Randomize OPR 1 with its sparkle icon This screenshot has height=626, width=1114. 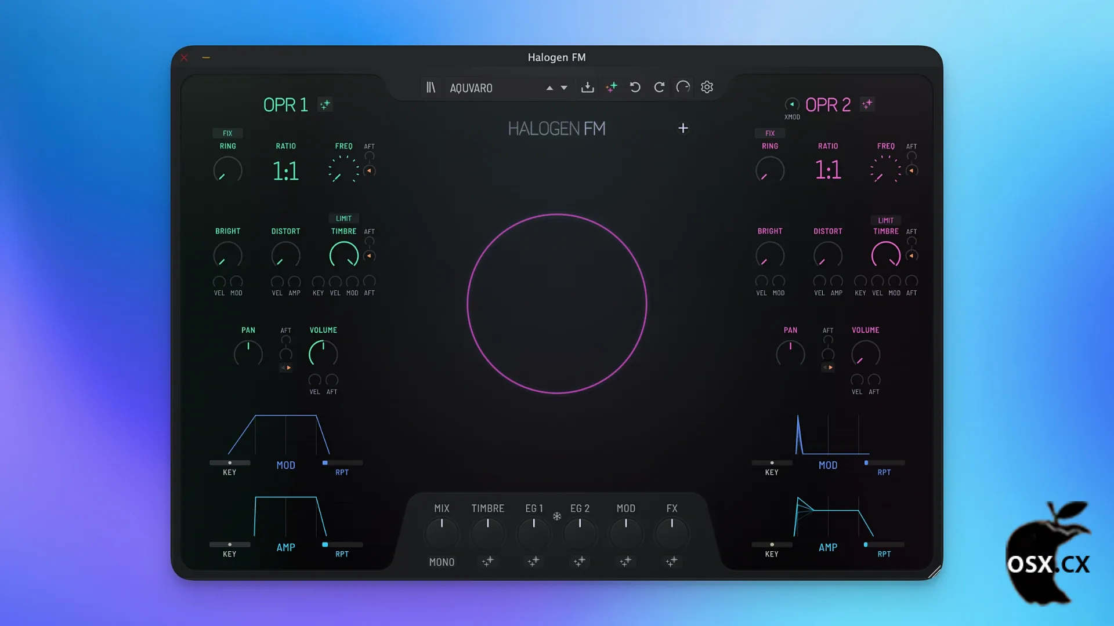click(325, 104)
